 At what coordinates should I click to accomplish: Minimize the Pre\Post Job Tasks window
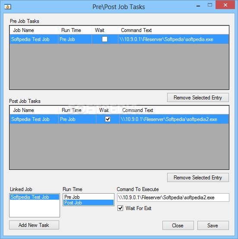click(198, 6)
